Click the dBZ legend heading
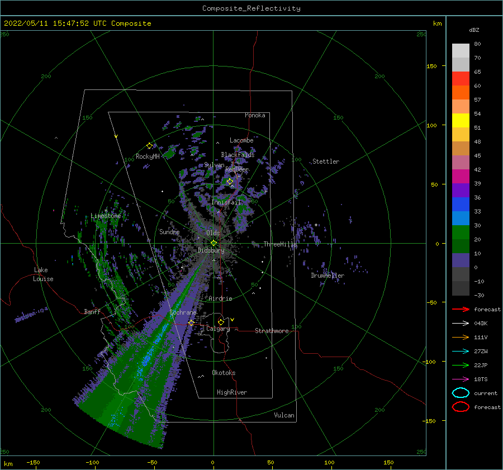This screenshot has width=503, height=470. click(474, 30)
